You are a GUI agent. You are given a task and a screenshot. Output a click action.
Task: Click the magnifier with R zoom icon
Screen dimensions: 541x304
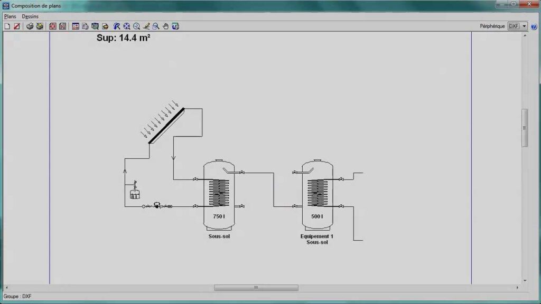(117, 26)
